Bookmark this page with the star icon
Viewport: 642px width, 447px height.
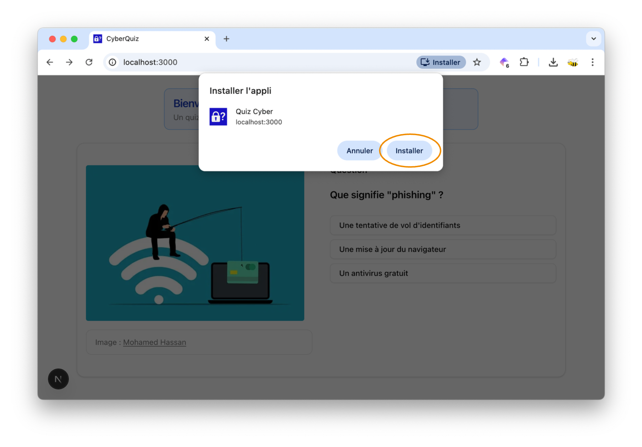point(477,62)
